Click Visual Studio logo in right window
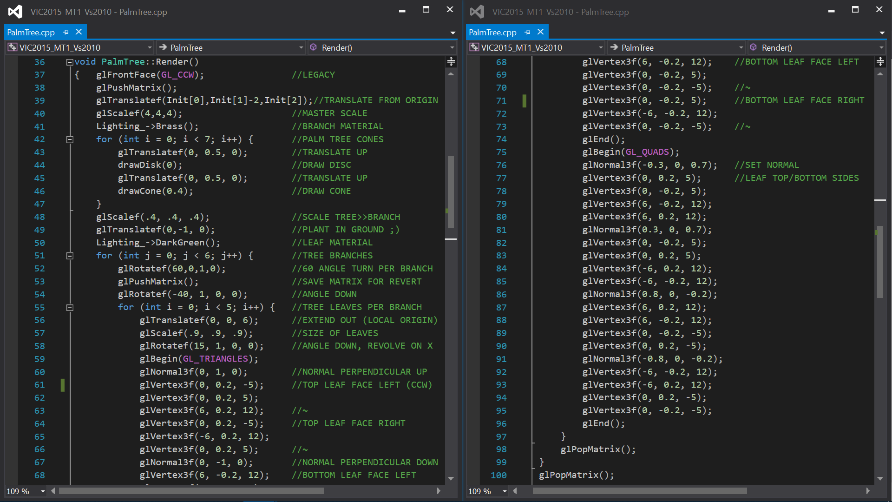The height and width of the screenshot is (502, 892). tap(477, 12)
